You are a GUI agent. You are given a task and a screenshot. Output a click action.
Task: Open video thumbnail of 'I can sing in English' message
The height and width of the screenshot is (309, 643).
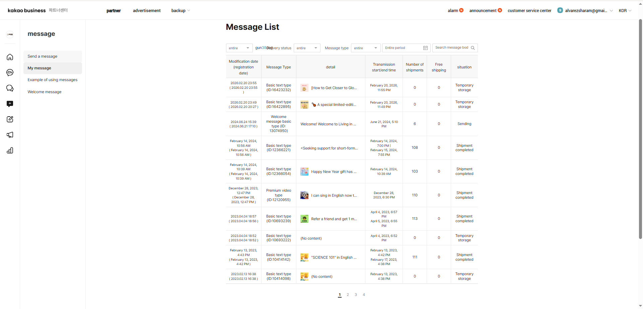coord(304,195)
